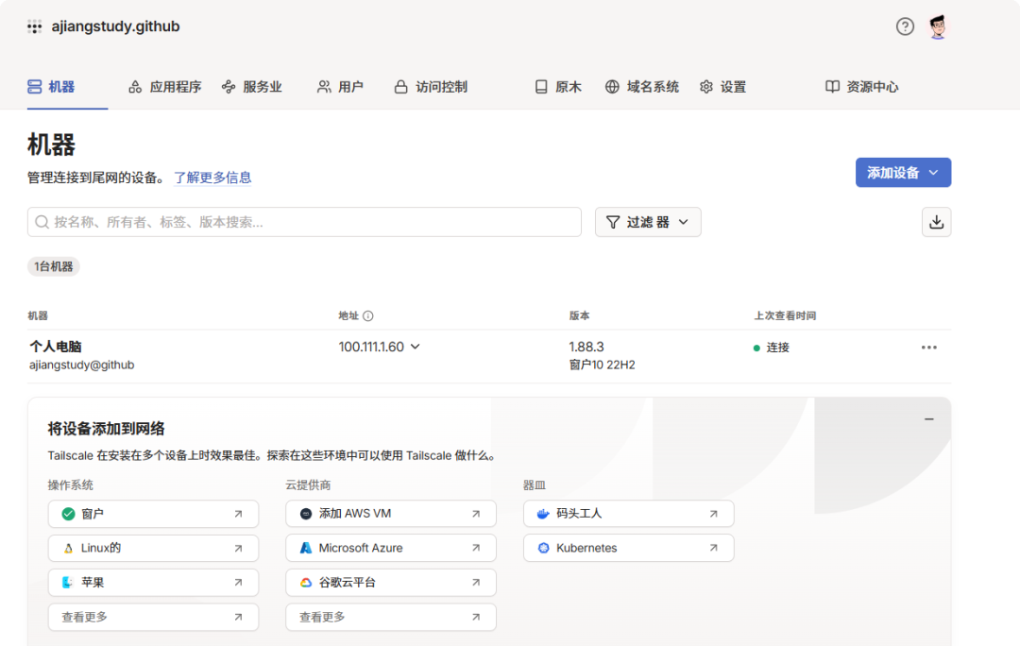Open the 设置 tab

coord(722,87)
